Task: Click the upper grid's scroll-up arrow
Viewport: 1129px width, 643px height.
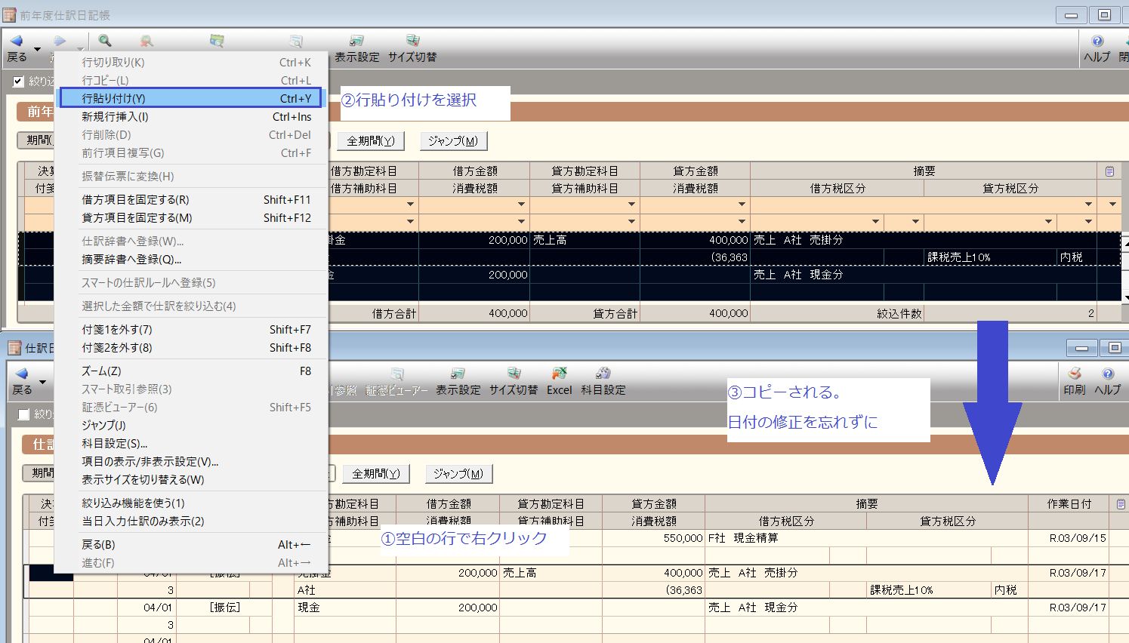Action: 1125,242
